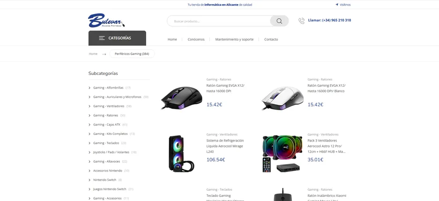Screen dimensions: 439x201
Task: Click the magnifier search button
Action: [279, 21]
